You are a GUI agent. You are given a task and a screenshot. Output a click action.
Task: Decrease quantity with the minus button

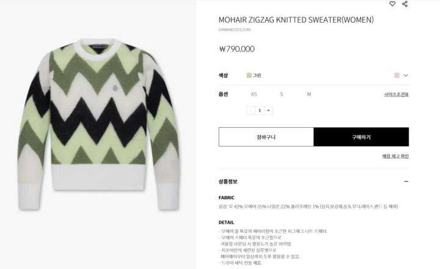pos(251,111)
